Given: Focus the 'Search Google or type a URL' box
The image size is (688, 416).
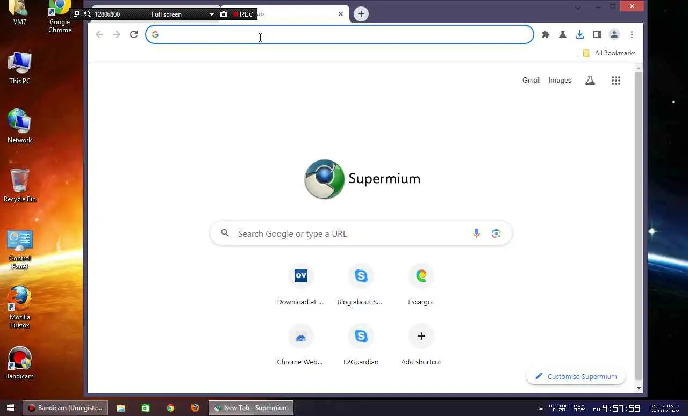Looking at the screenshot, I should [x=361, y=233].
